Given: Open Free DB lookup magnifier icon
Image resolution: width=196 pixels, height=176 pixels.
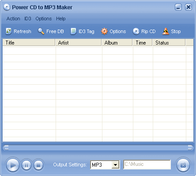Looking at the screenshot, I should click(x=41, y=31).
